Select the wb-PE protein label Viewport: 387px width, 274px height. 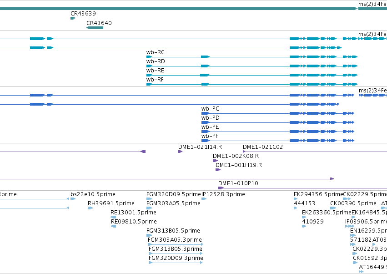coord(210,127)
